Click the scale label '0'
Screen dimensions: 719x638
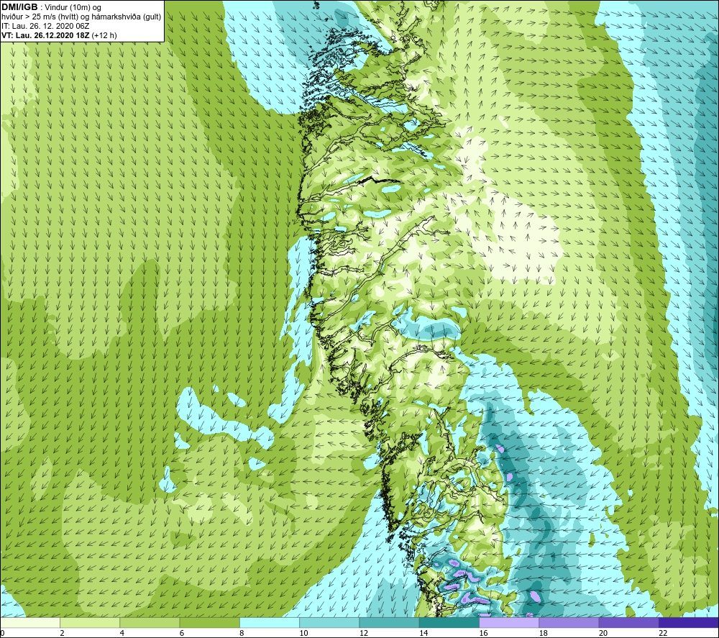coord(2,634)
